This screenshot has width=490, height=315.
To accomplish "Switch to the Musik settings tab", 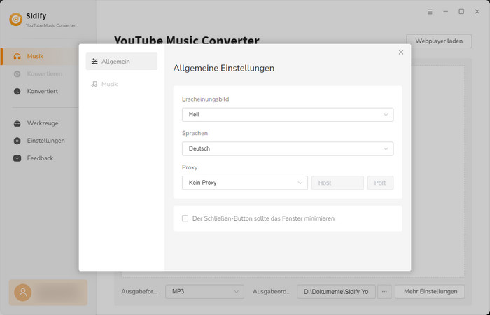I will click(x=122, y=84).
